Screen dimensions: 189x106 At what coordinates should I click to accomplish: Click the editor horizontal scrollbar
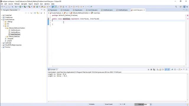pos(118,66)
